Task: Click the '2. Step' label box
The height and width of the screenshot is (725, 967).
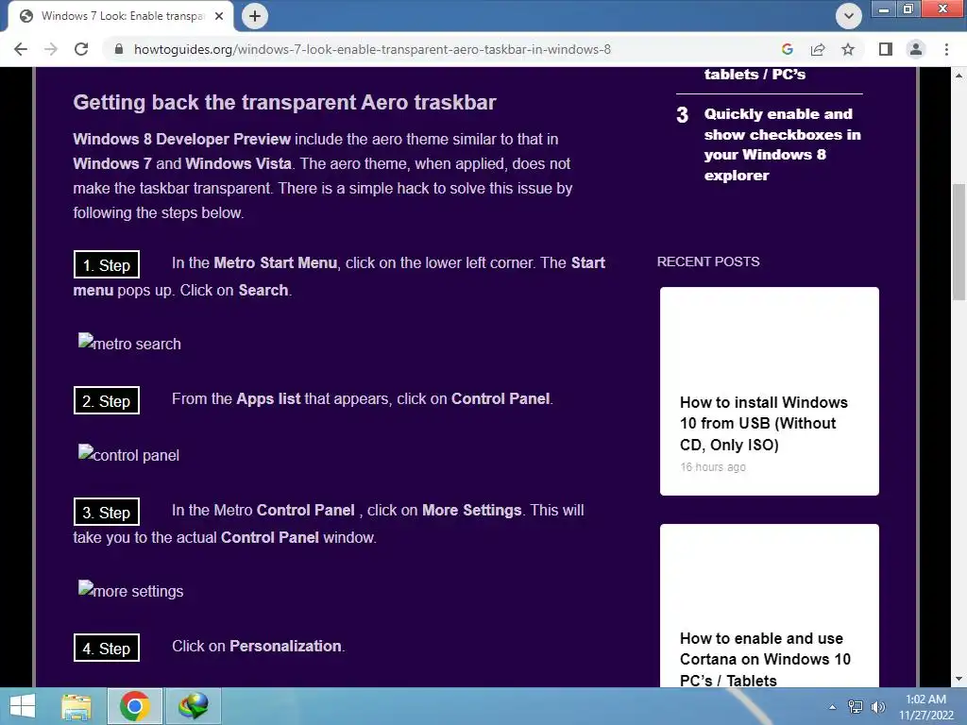Action: (107, 400)
